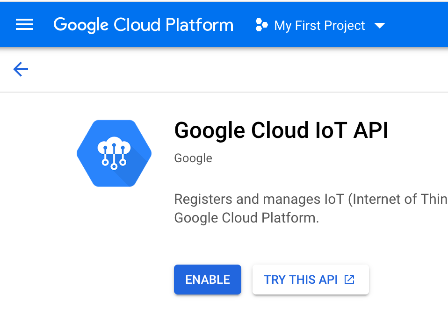Click the back arrow to return
This screenshot has height=316, width=448.
(x=20, y=69)
